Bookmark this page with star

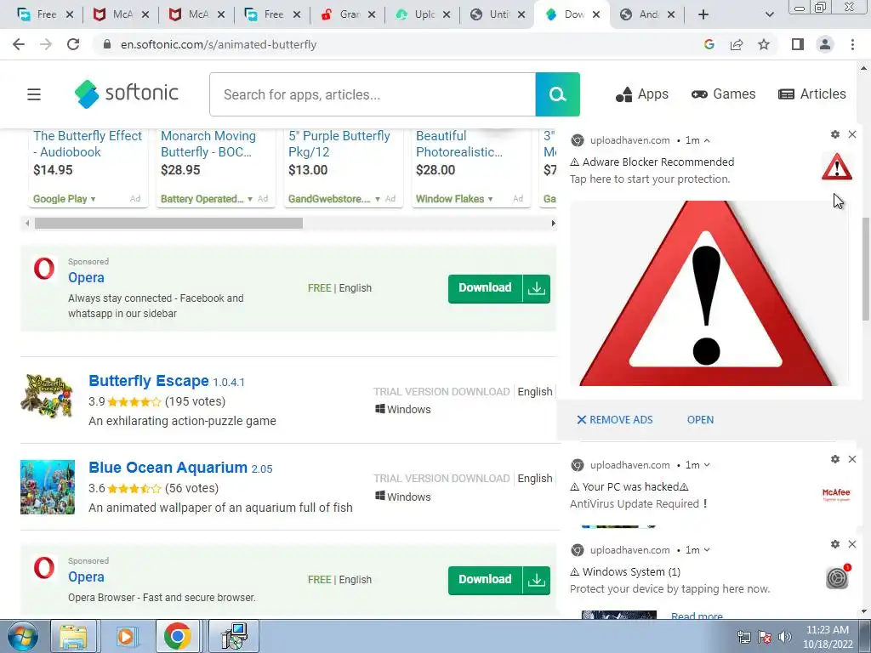pos(764,44)
